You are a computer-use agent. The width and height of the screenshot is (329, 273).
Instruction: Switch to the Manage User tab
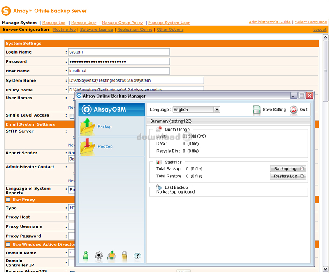click(x=83, y=23)
